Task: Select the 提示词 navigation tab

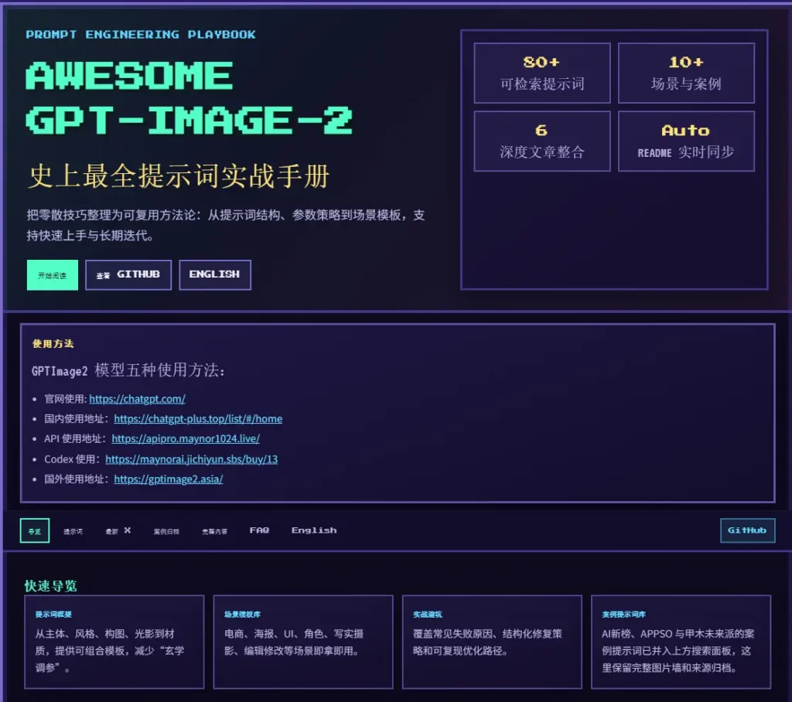Action: pyautogui.click(x=73, y=531)
